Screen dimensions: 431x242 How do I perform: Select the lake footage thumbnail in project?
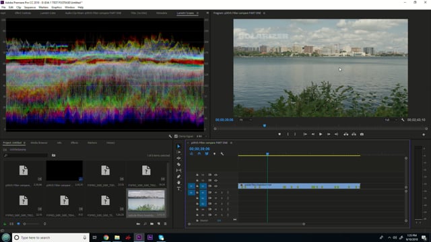[146, 201]
